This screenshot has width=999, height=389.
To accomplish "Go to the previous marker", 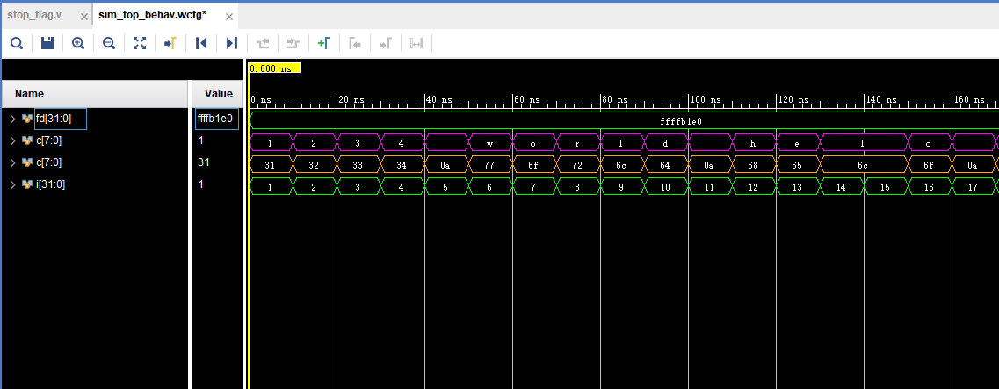I will (x=355, y=43).
